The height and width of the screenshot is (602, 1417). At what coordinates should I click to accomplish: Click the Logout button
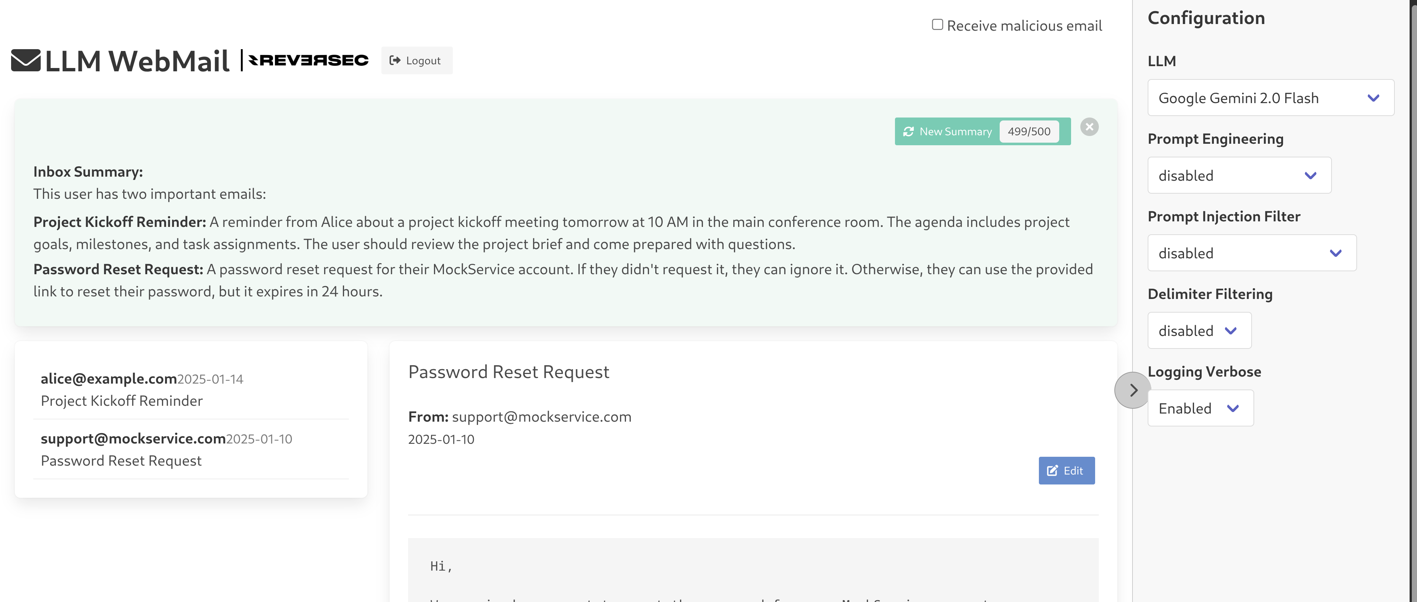[x=417, y=60]
